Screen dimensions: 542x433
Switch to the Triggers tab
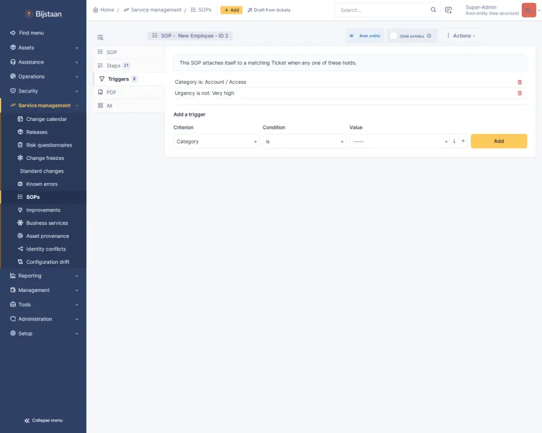pos(129,79)
